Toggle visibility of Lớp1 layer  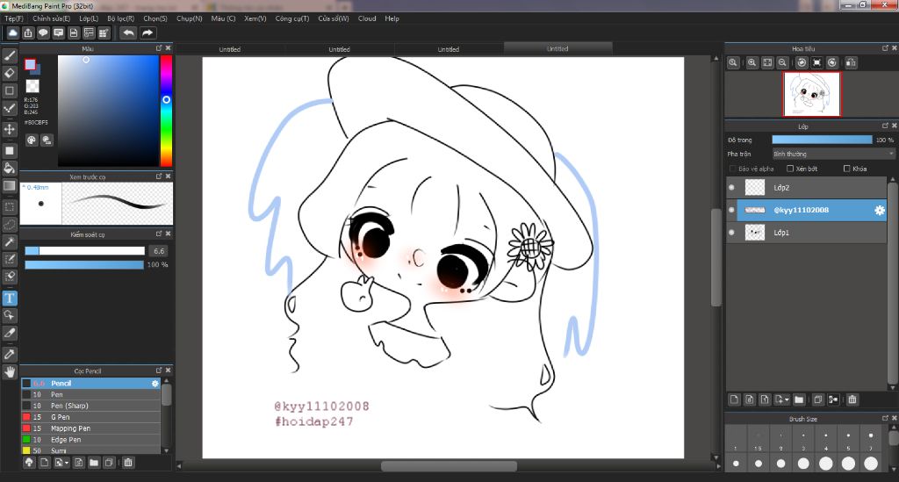tap(731, 232)
